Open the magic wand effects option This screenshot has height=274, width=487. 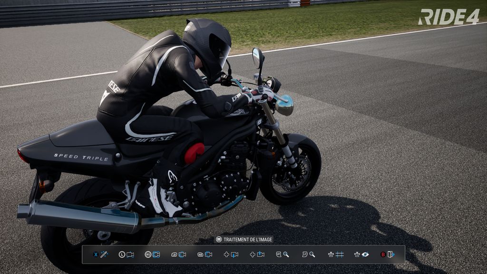[x=101, y=254]
